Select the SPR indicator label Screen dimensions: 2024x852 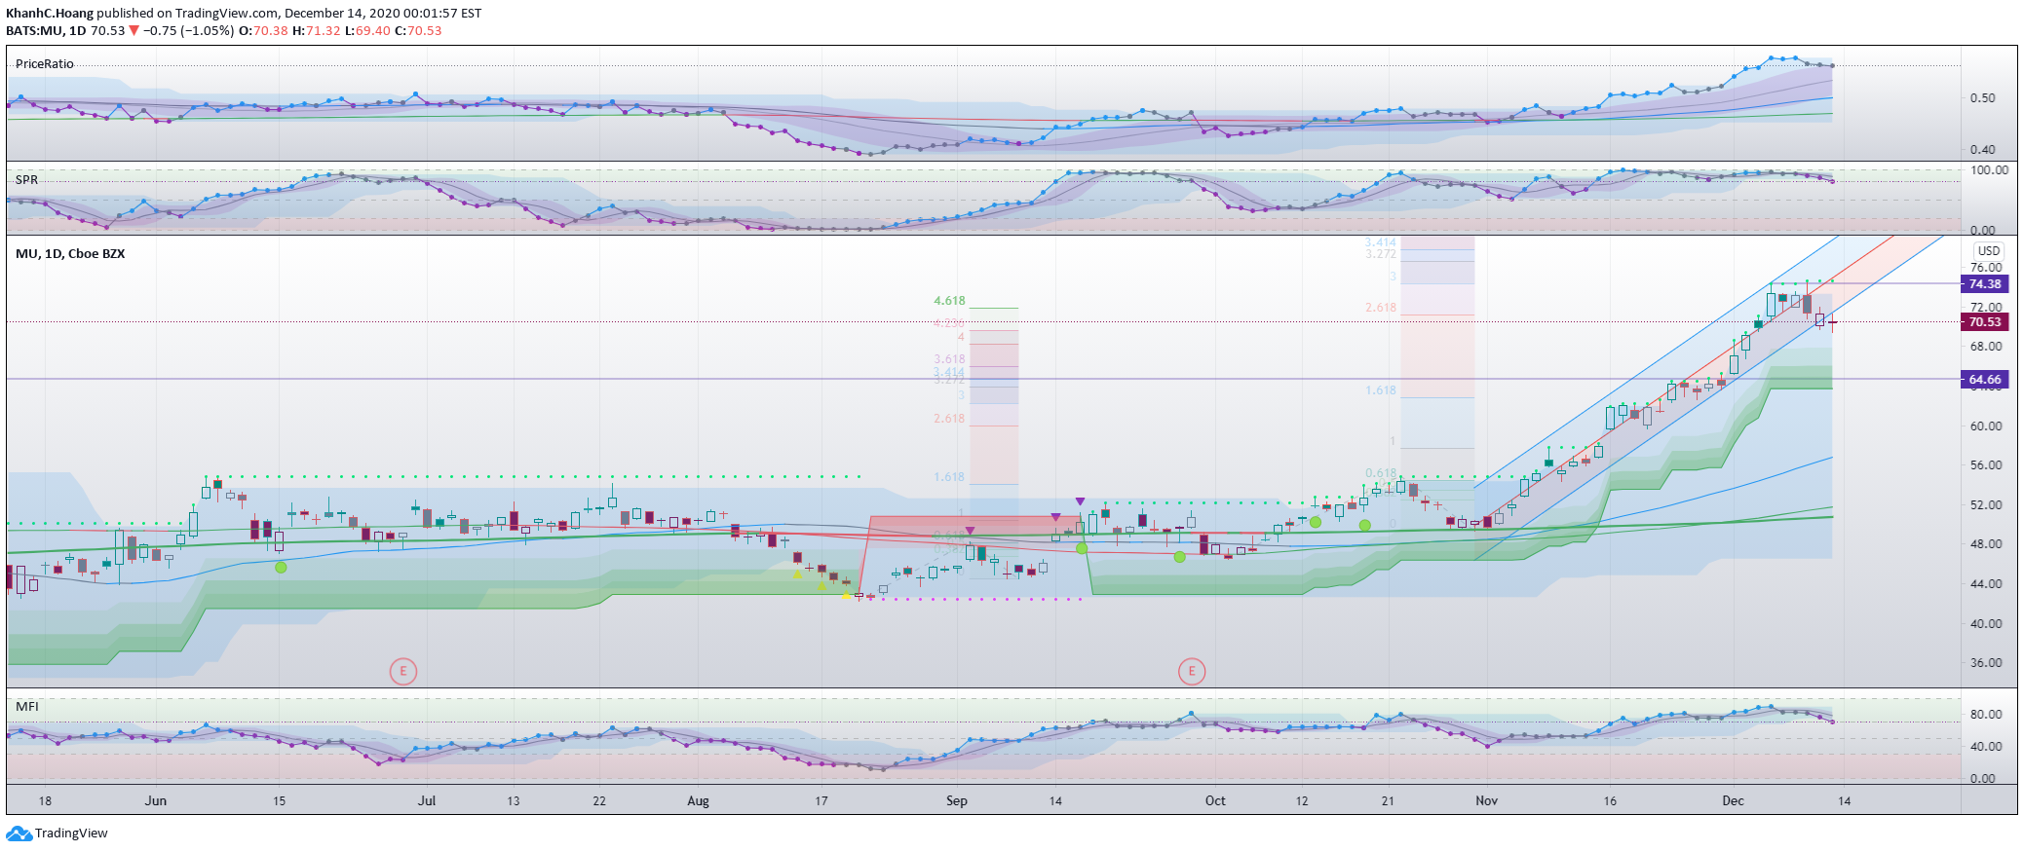point(26,180)
